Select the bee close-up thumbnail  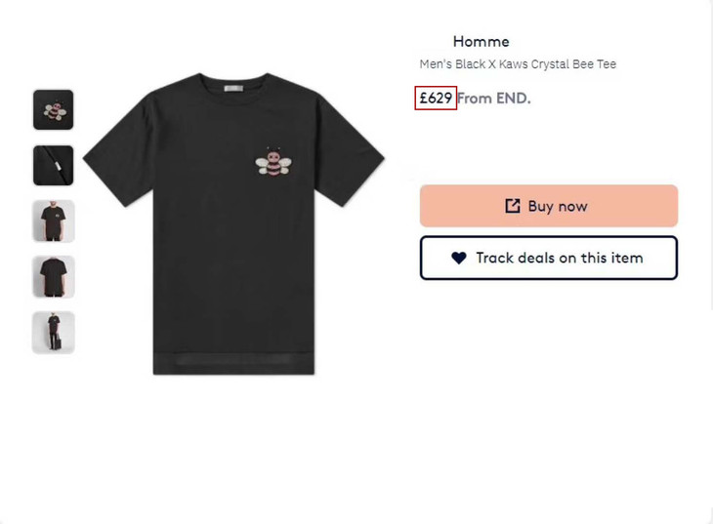click(x=54, y=110)
